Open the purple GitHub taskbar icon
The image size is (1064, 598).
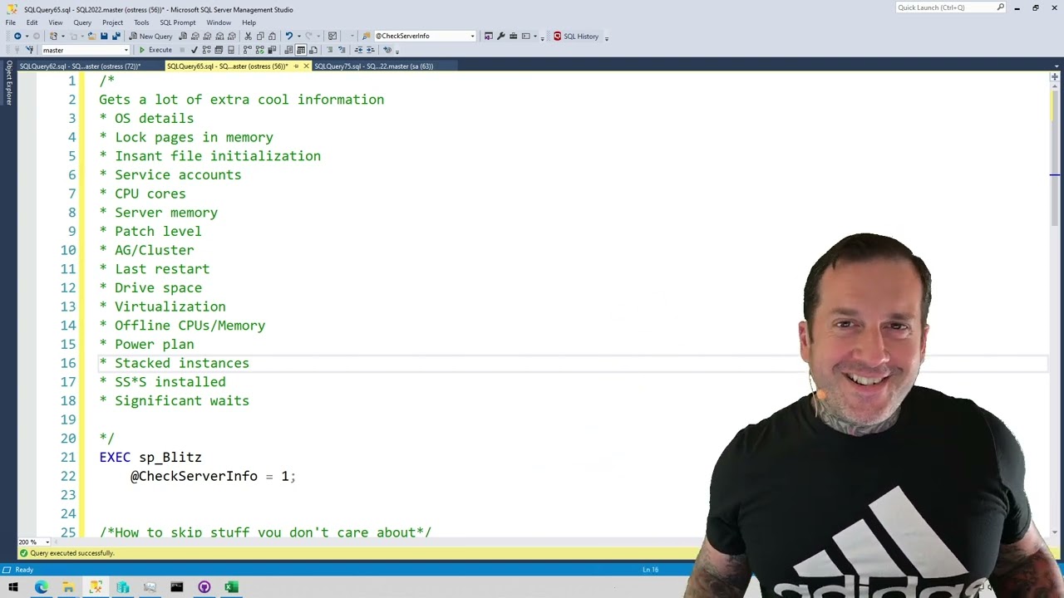pyautogui.click(x=204, y=587)
